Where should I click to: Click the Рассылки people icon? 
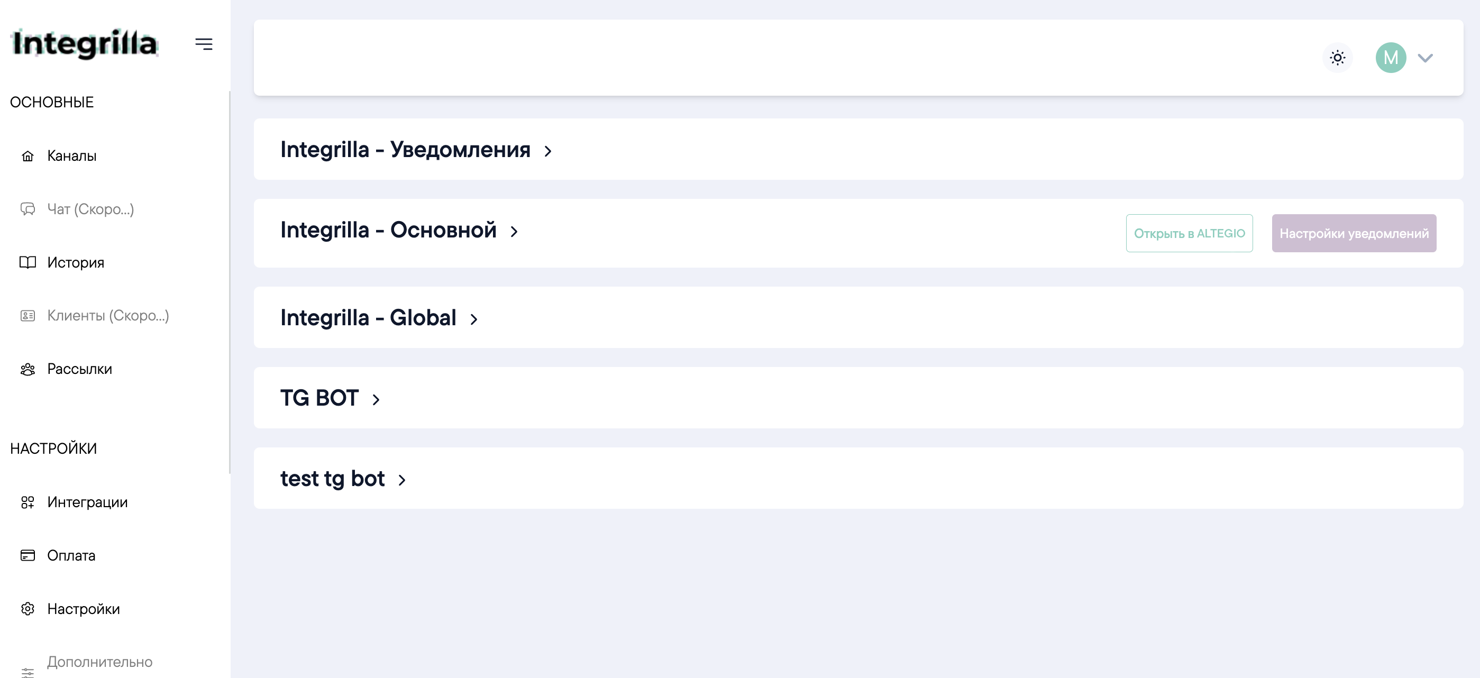[x=28, y=369]
